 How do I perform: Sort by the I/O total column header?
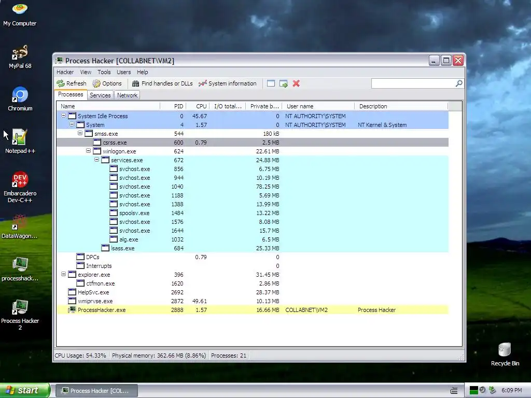point(228,106)
